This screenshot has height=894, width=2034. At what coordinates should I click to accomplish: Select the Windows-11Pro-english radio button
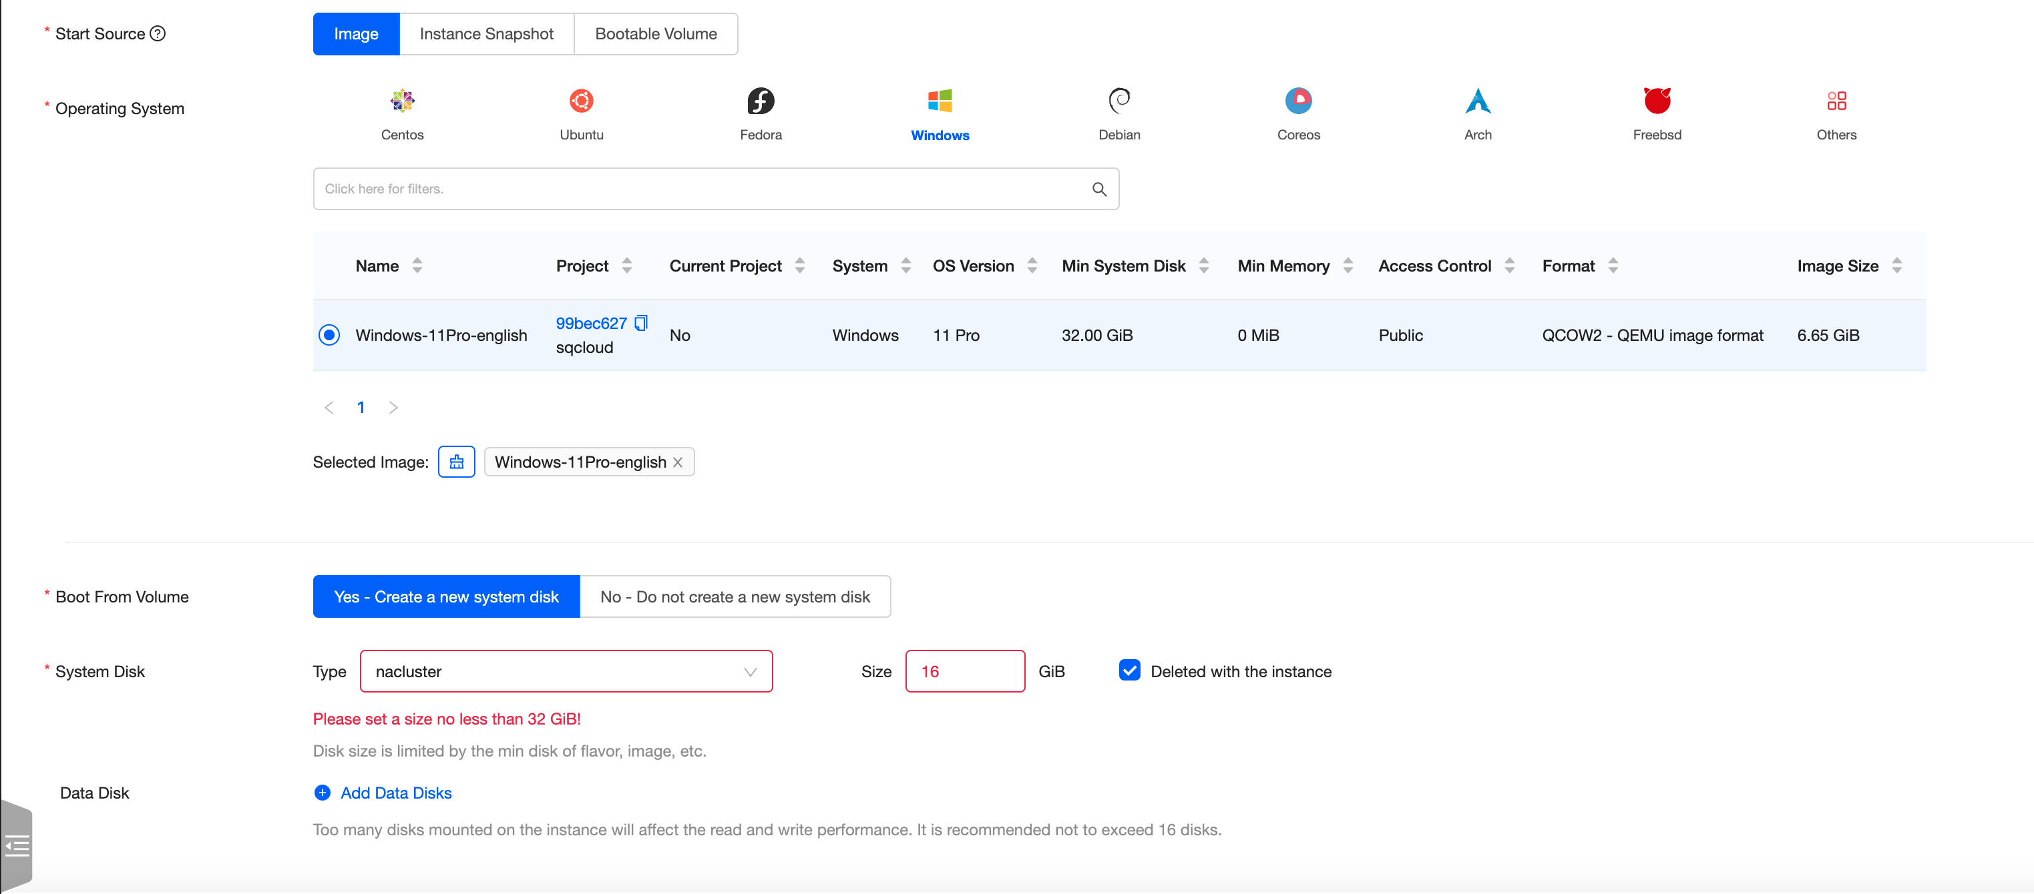click(x=329, y=334)
